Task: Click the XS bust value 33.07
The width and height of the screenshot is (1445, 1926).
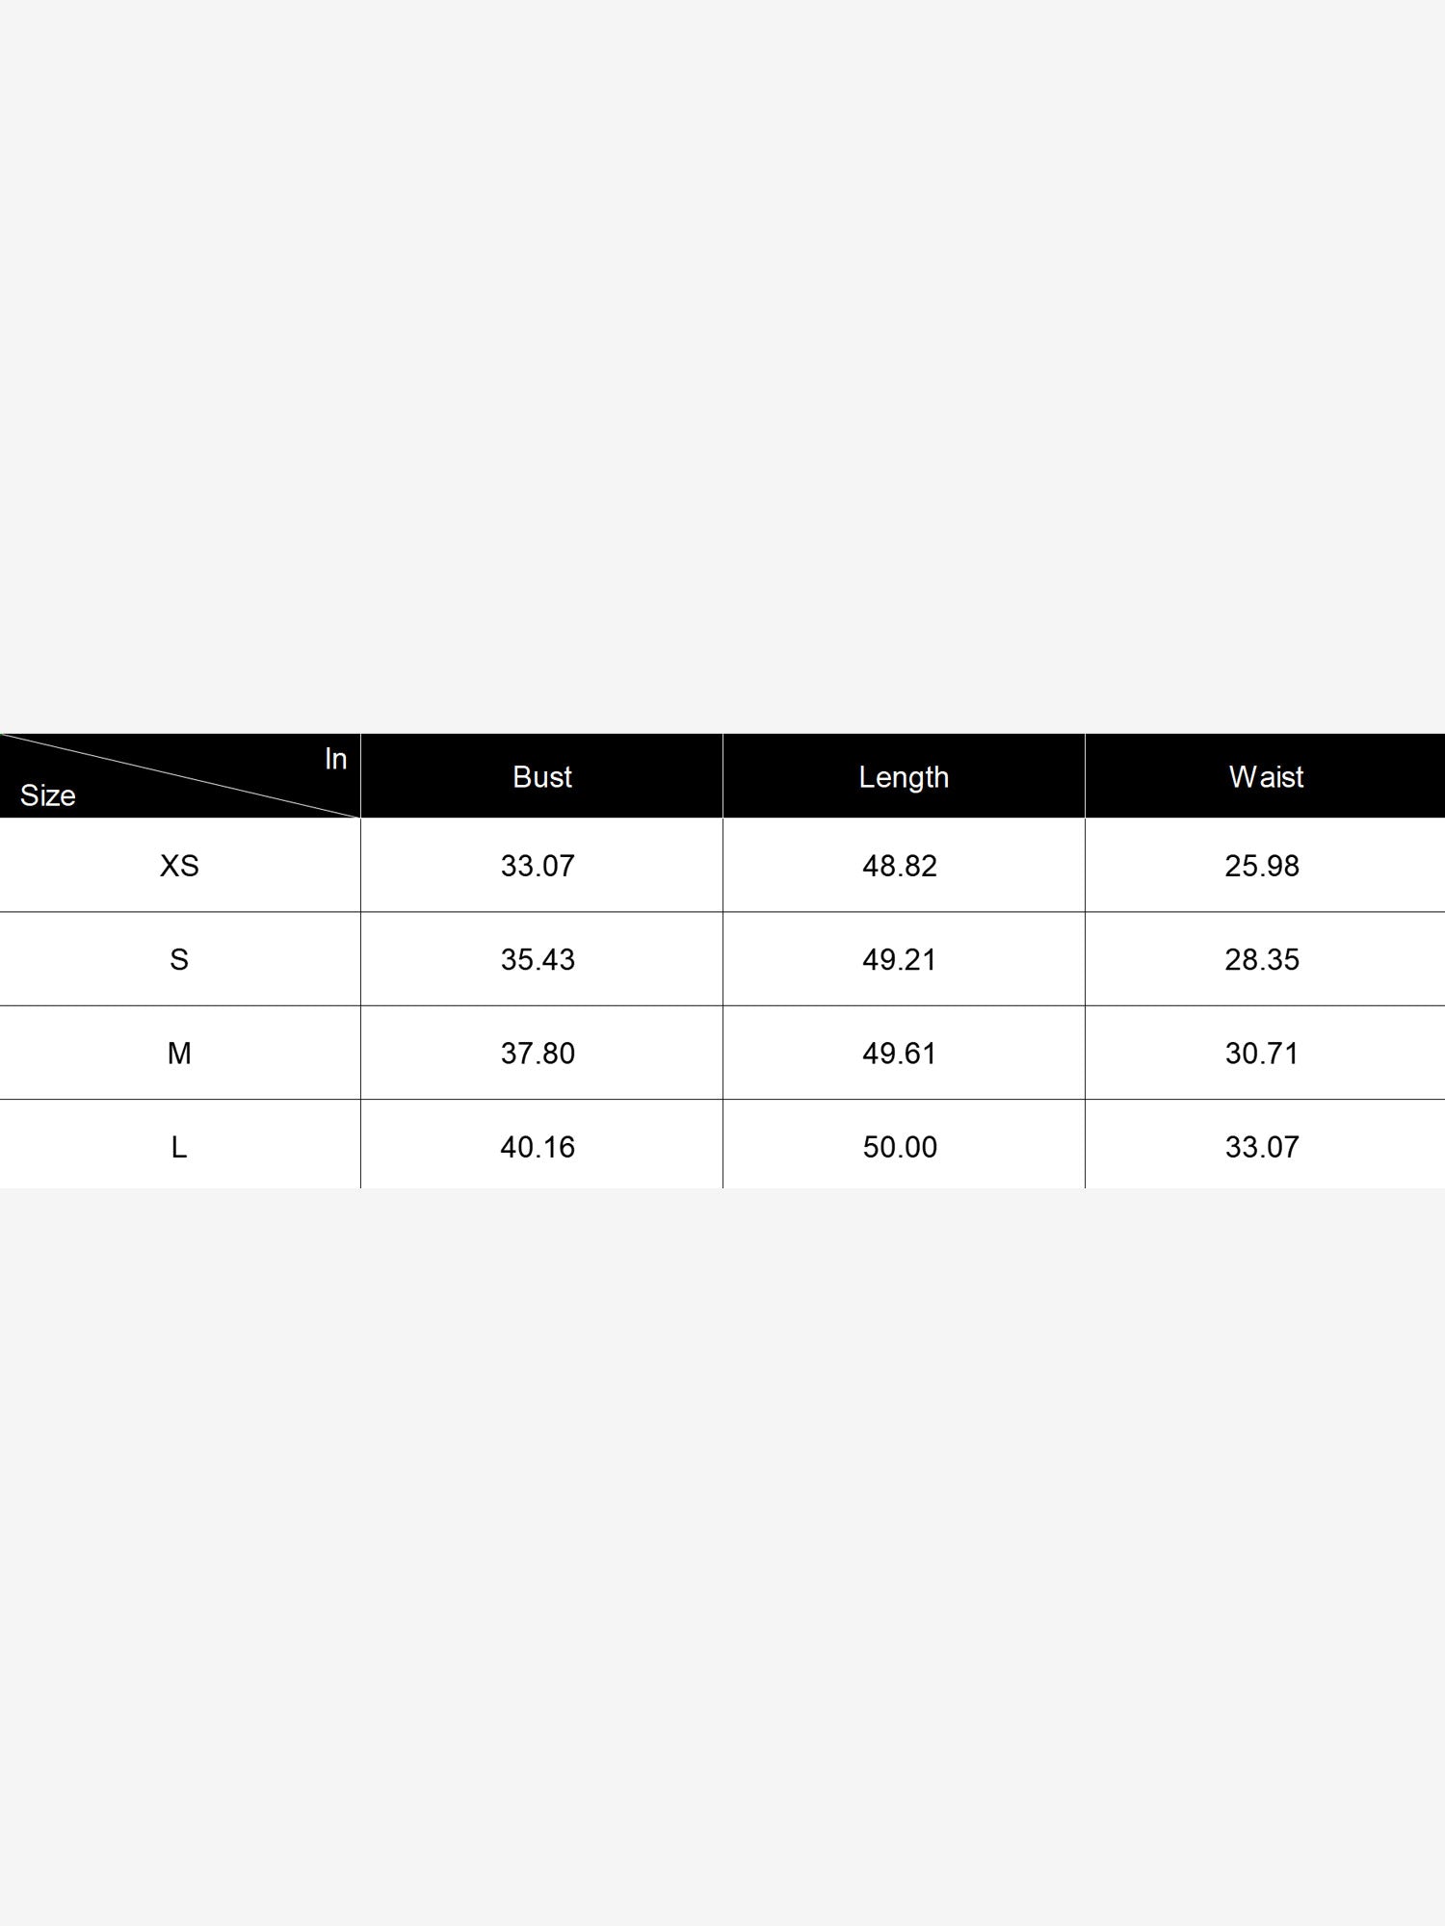Action: (x=538, y=866)
